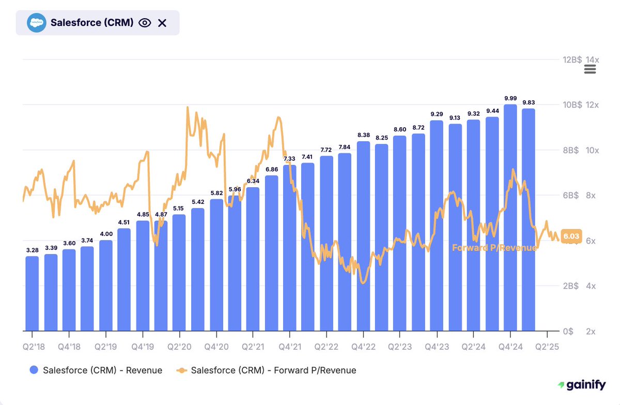Click the 10B$ y-axis label

(571, 105)
